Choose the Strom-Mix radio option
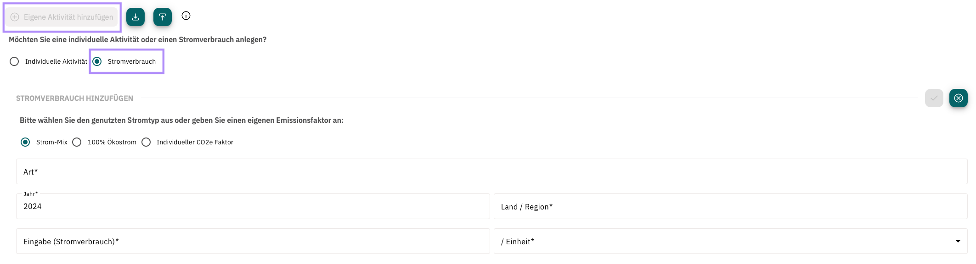Screen dimensions: 976x264 click(x=25, y=142)
